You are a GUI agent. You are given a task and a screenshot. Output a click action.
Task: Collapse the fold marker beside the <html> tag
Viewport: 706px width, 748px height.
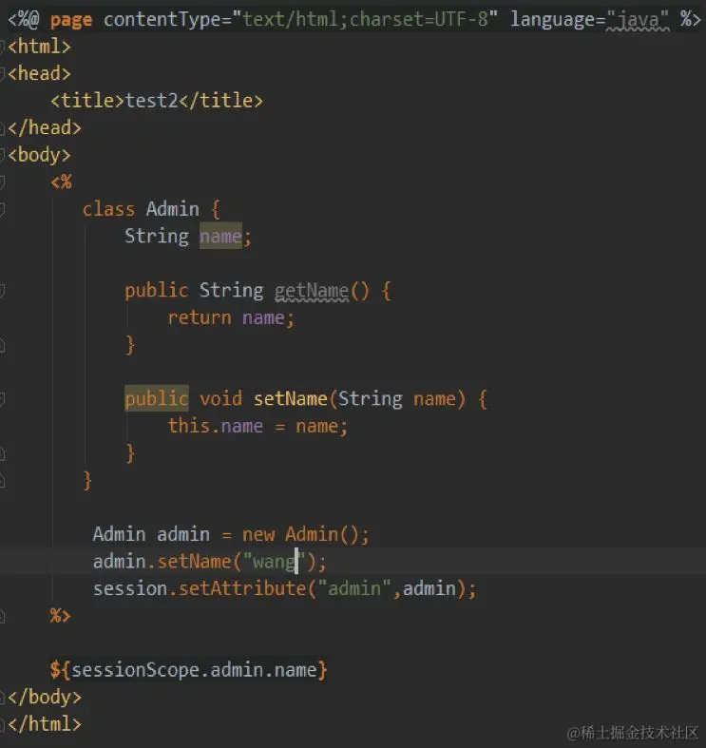pos(2,47)
